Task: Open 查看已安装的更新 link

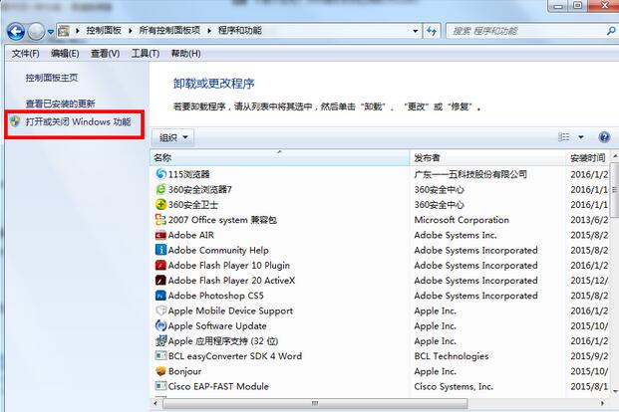Action: pos(61,103)
